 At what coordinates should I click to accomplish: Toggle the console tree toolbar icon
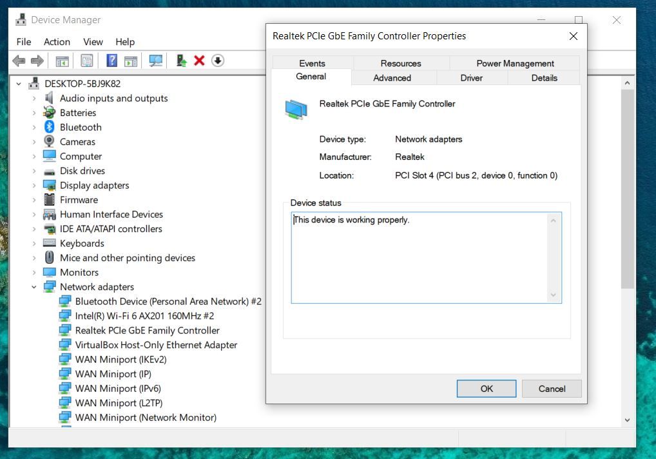tap(62, 61)
